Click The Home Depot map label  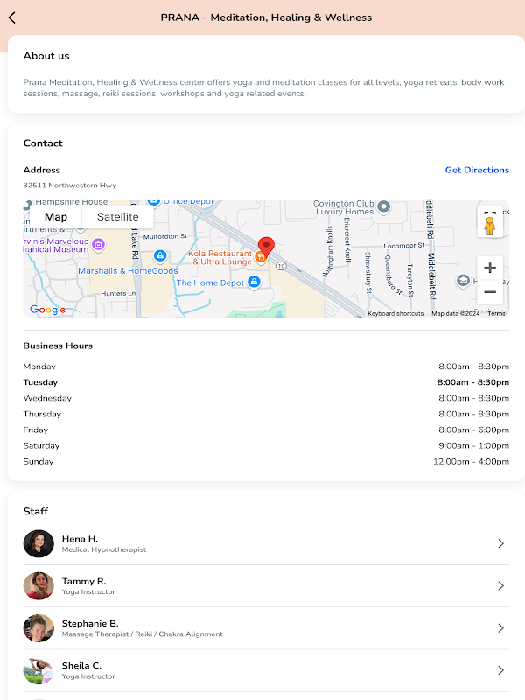210,283
